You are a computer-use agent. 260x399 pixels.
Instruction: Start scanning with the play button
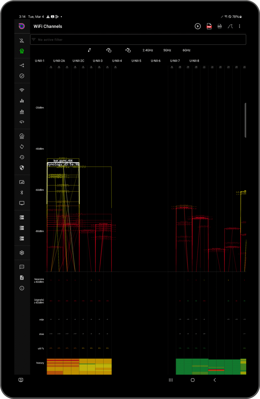(198, 26)
